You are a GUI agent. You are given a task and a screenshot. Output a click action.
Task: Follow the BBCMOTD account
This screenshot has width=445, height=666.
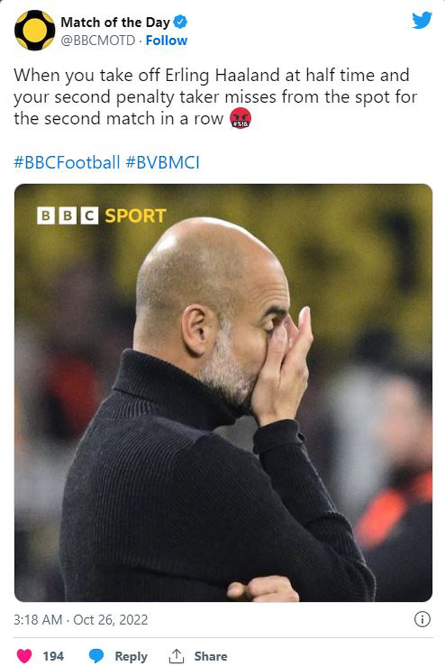point(167,40)
